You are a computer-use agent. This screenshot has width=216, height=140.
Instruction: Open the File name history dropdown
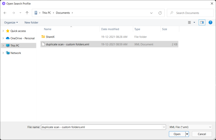pos(164,127)
